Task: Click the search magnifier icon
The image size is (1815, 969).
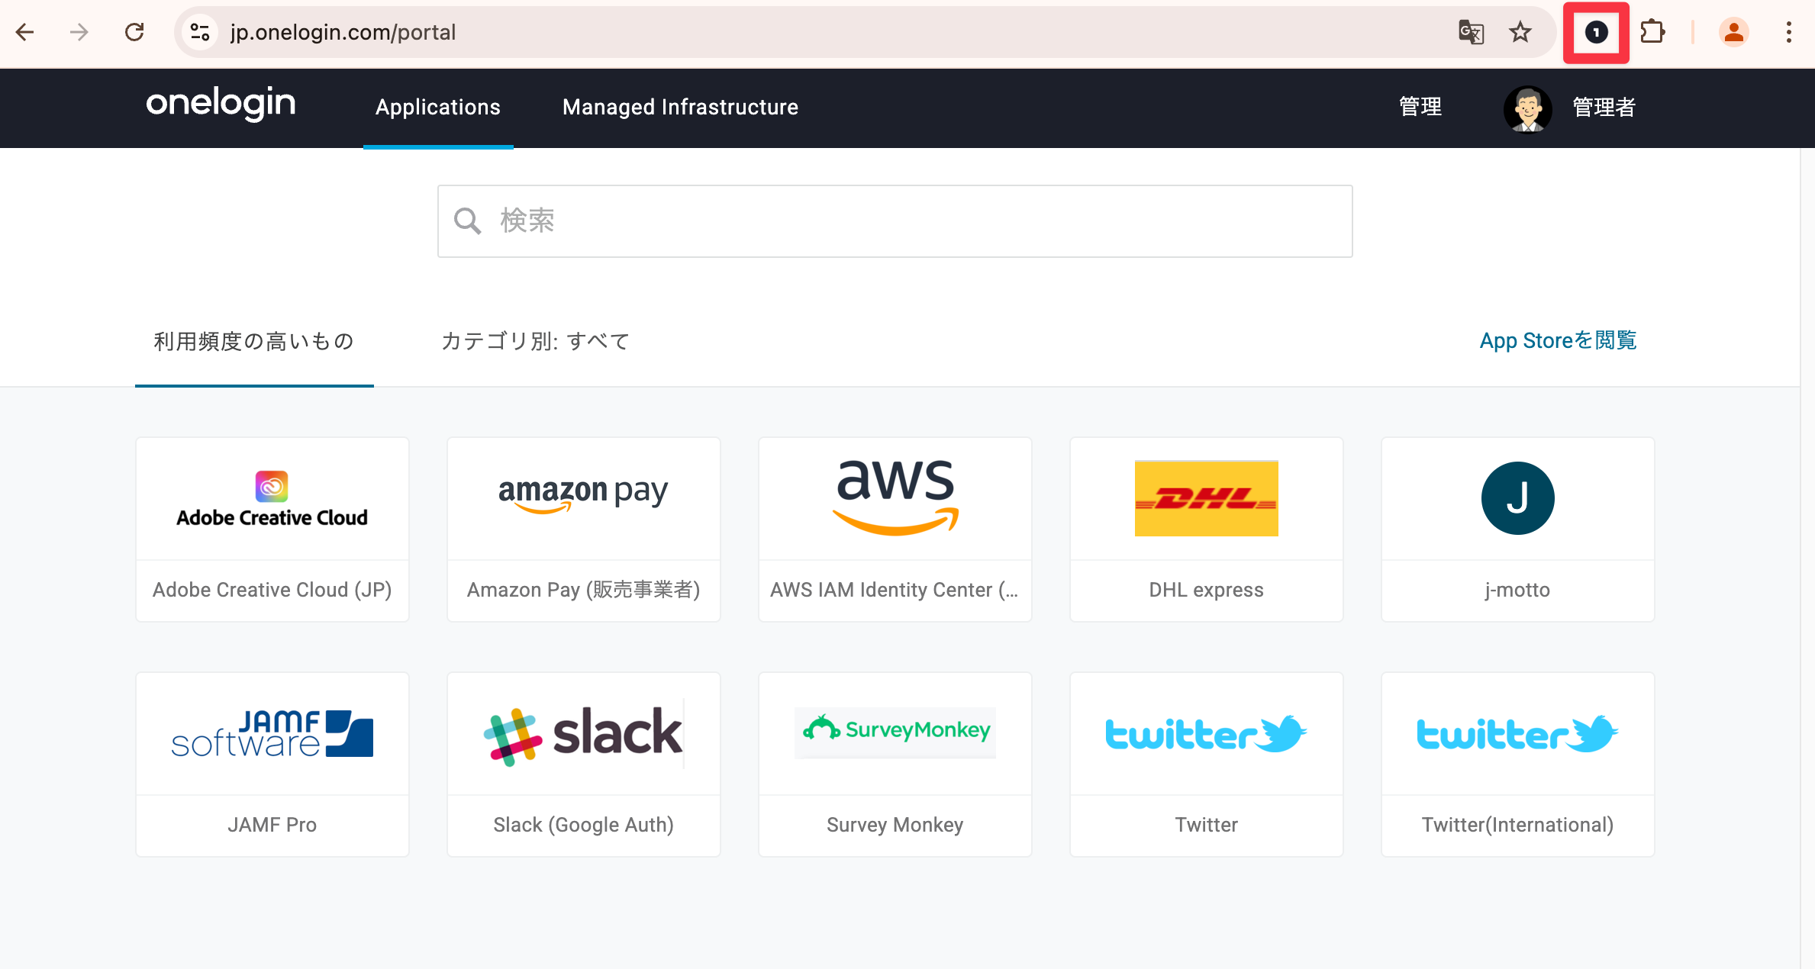Action: pos(467,221)
